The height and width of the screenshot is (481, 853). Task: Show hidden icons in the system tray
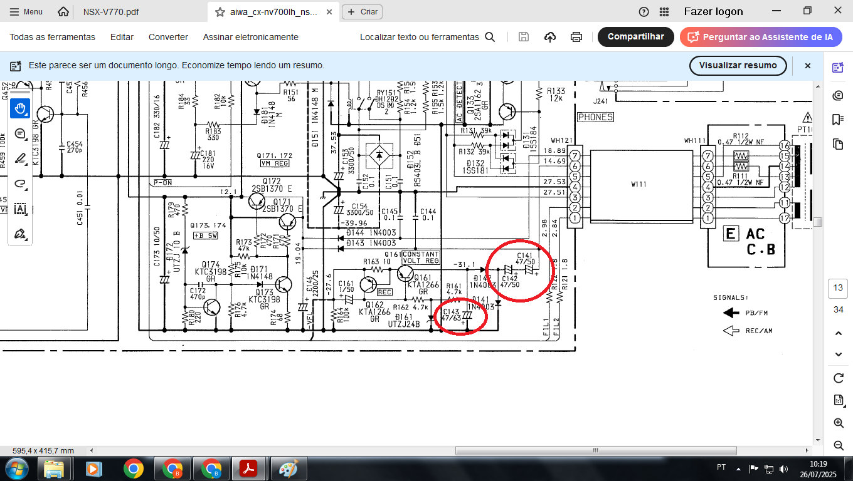[738, 468]
